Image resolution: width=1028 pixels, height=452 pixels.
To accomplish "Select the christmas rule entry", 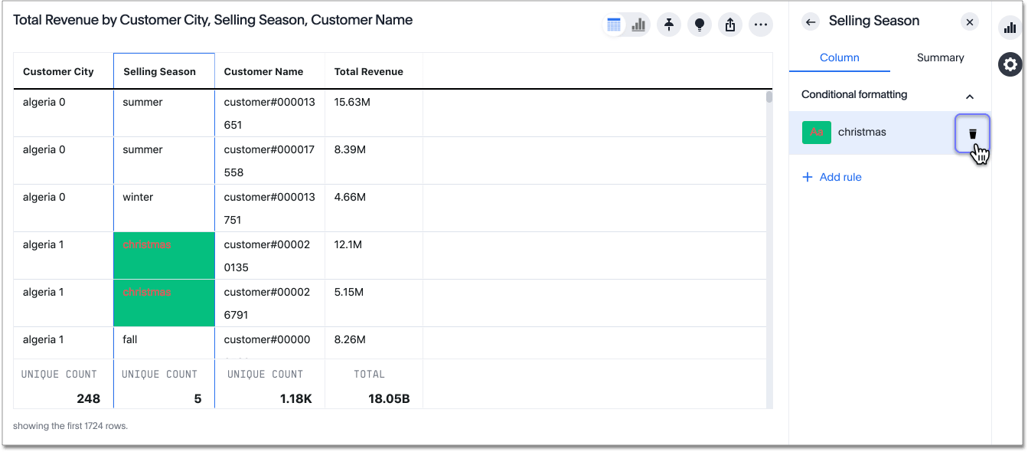I will click(x=862, y=132).
